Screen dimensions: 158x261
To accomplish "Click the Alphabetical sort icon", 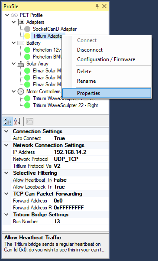I will click(17, 121).
